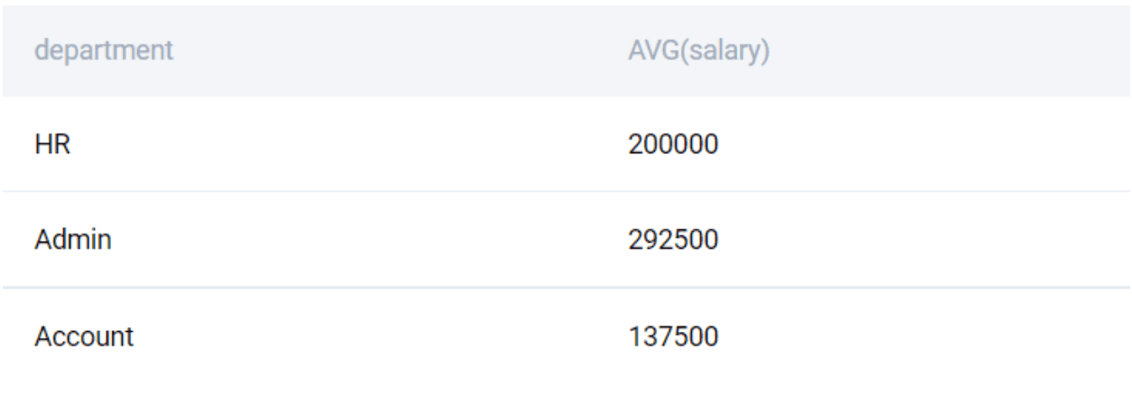
Task: Select the average salary for Admin
Action: (x=672, y=241)
